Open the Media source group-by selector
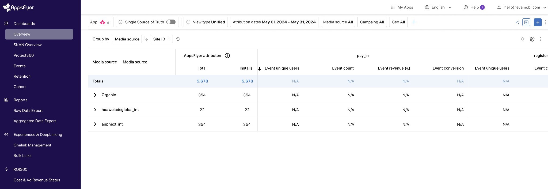 pos(127,39)
